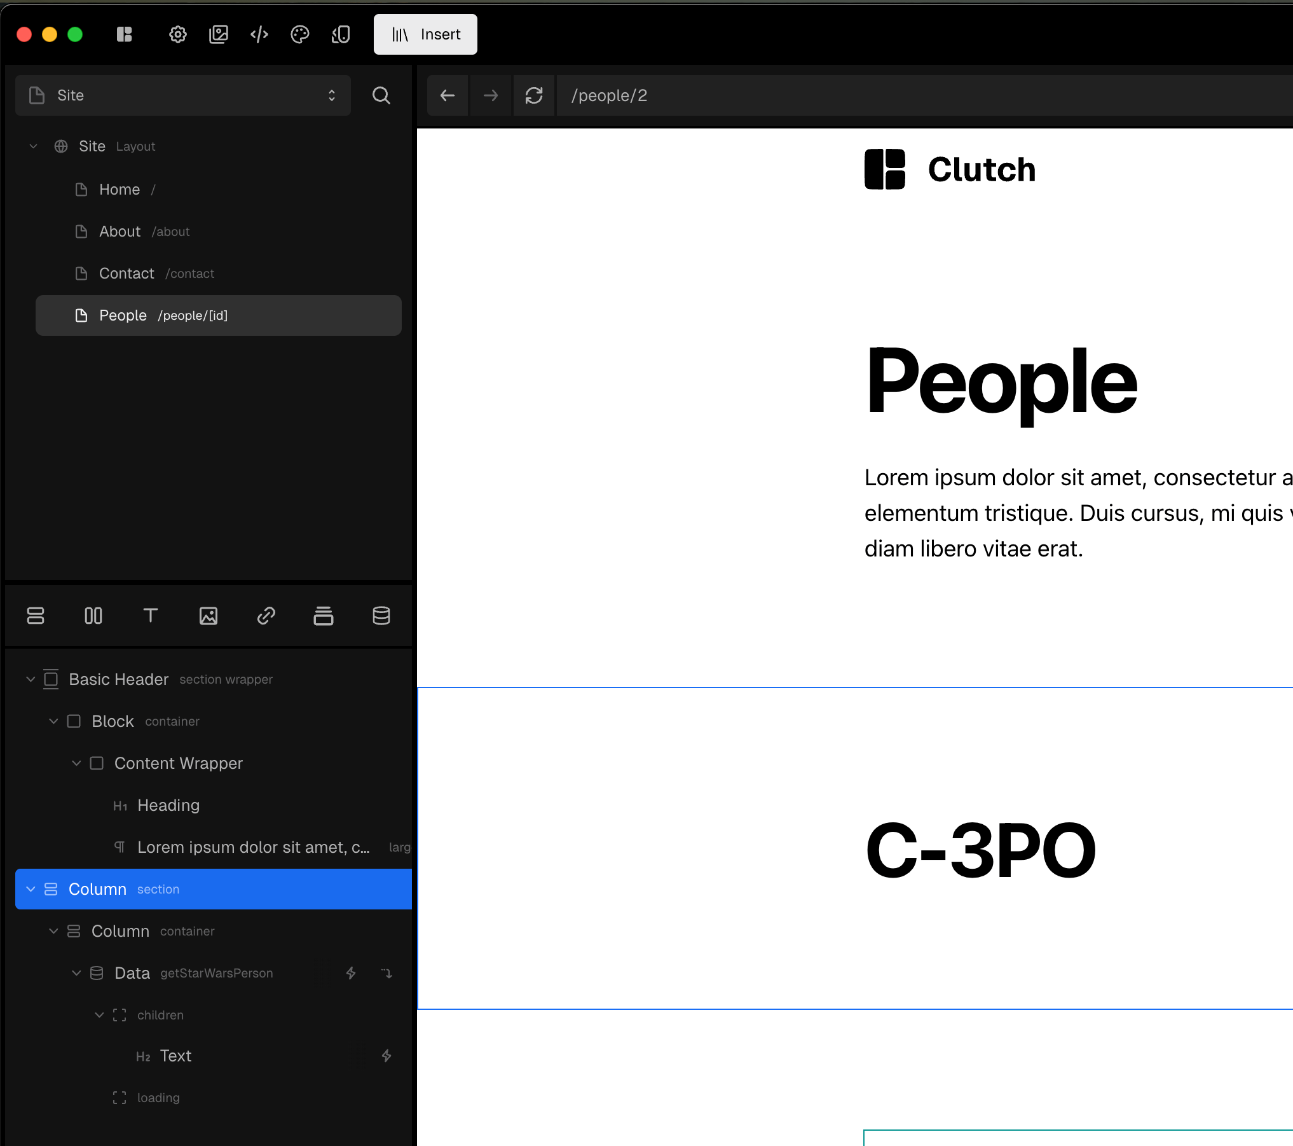Insert a data source element
The height and width of the screenshot is (1146, 1293).
click(x=381, y=616)
